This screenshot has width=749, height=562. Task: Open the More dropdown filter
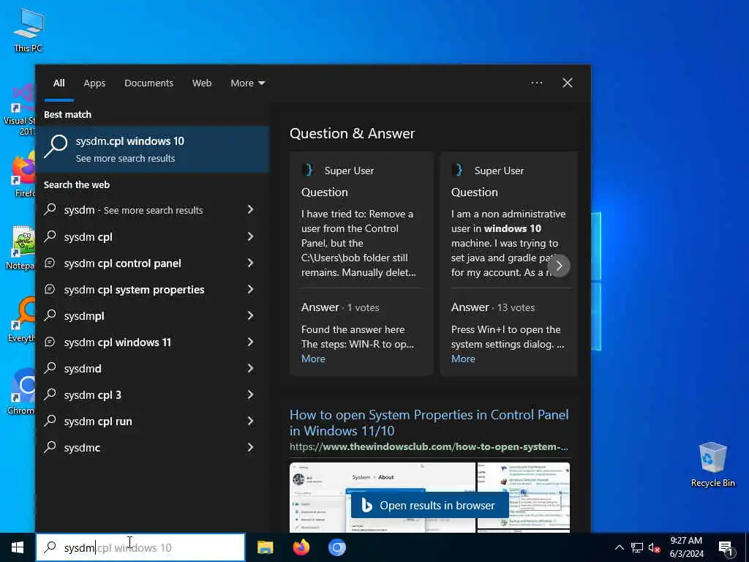(247, 83)
